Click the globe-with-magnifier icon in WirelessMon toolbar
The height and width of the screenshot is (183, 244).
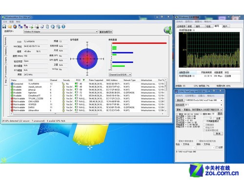(58, 26)
